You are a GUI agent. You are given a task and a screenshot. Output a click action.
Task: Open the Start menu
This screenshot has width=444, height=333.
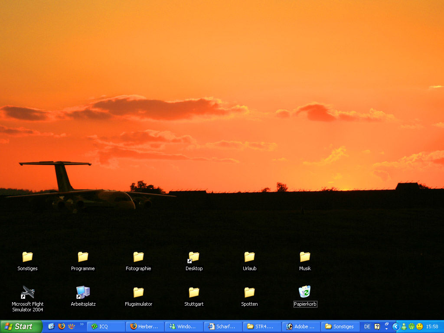pyautogui.click(x=21, y=326)
